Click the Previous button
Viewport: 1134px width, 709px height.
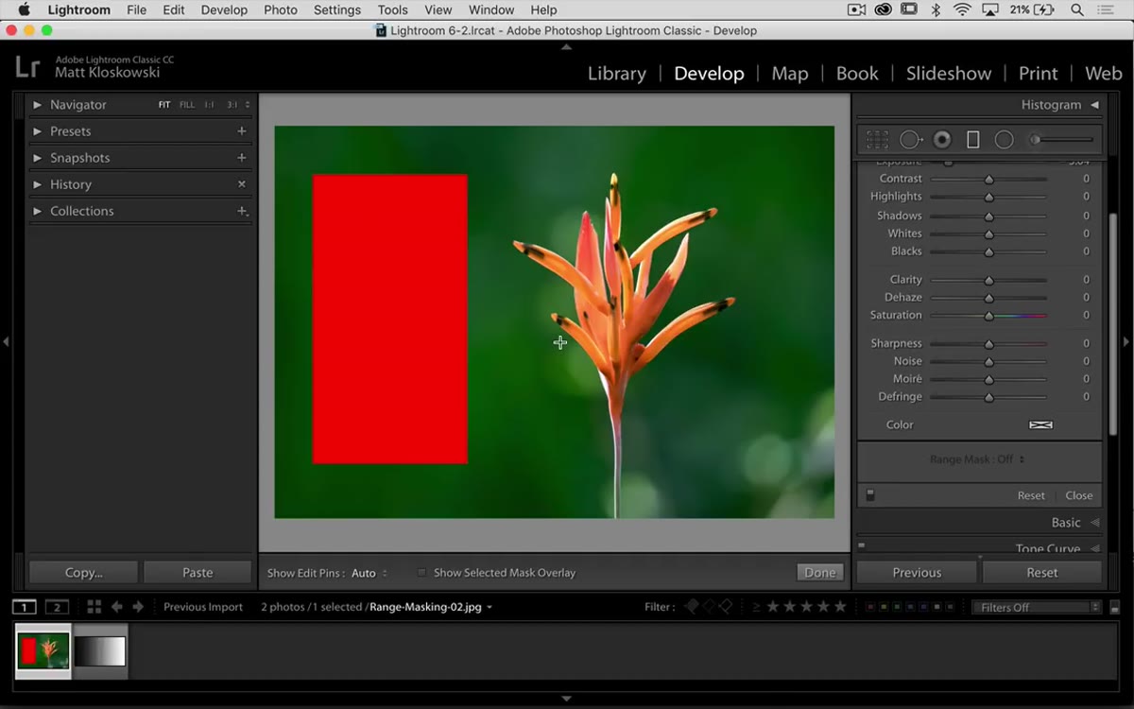coord(917,572)
